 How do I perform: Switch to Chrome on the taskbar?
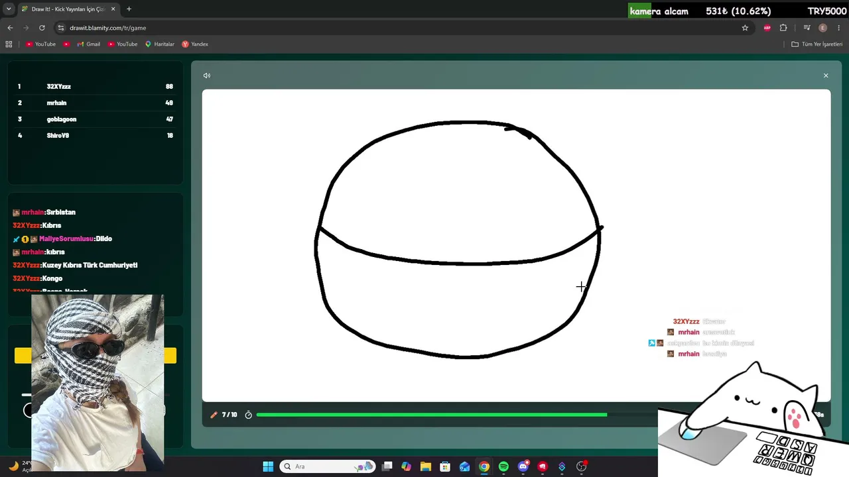(x=484, y=466)
